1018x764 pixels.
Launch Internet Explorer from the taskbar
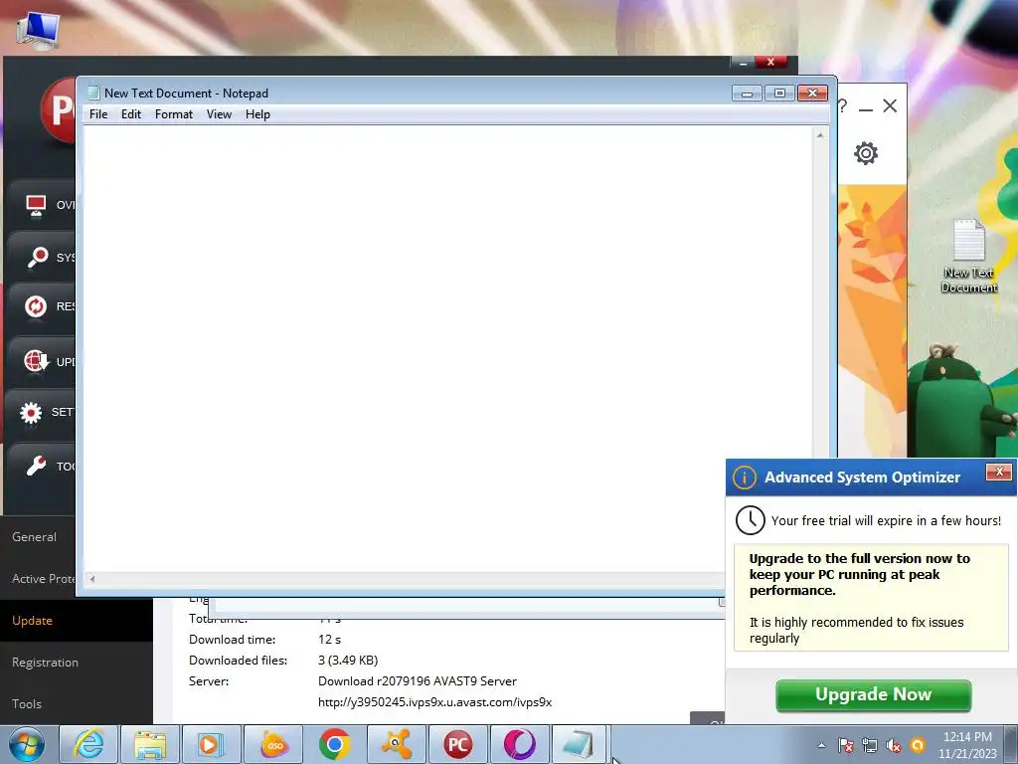click(88, 744)
